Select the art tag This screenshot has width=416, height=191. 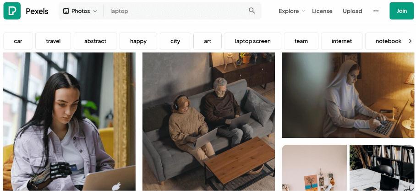pyautogui.click(x=208, y=41)
